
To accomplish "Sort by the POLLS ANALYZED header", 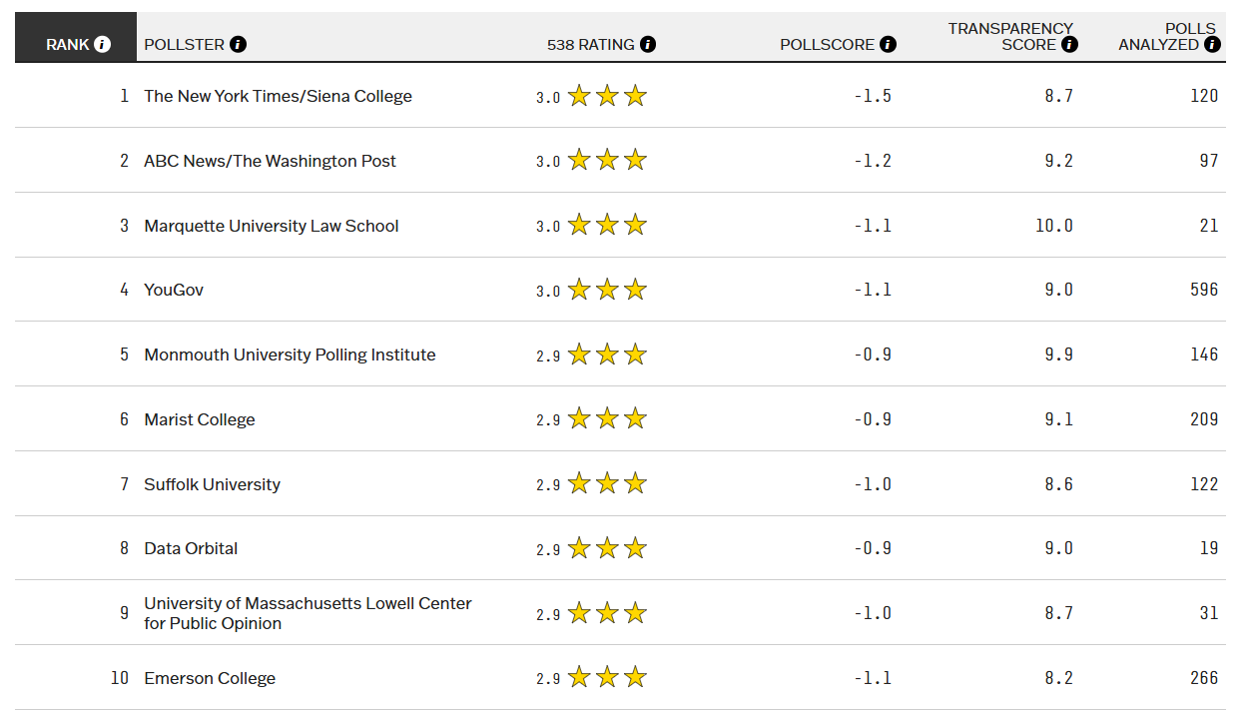I will pyautogui.click(x=1168, y=36).
